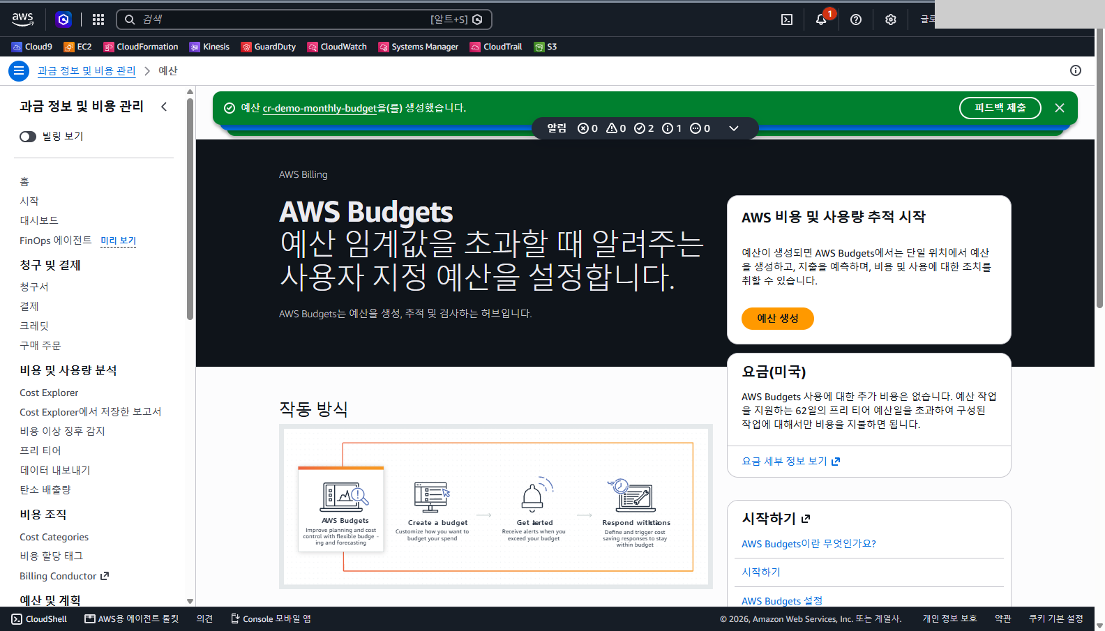
Task: Select Cost Categories in the sidebar
Action: pyautogui.click(x=54, y=538)
